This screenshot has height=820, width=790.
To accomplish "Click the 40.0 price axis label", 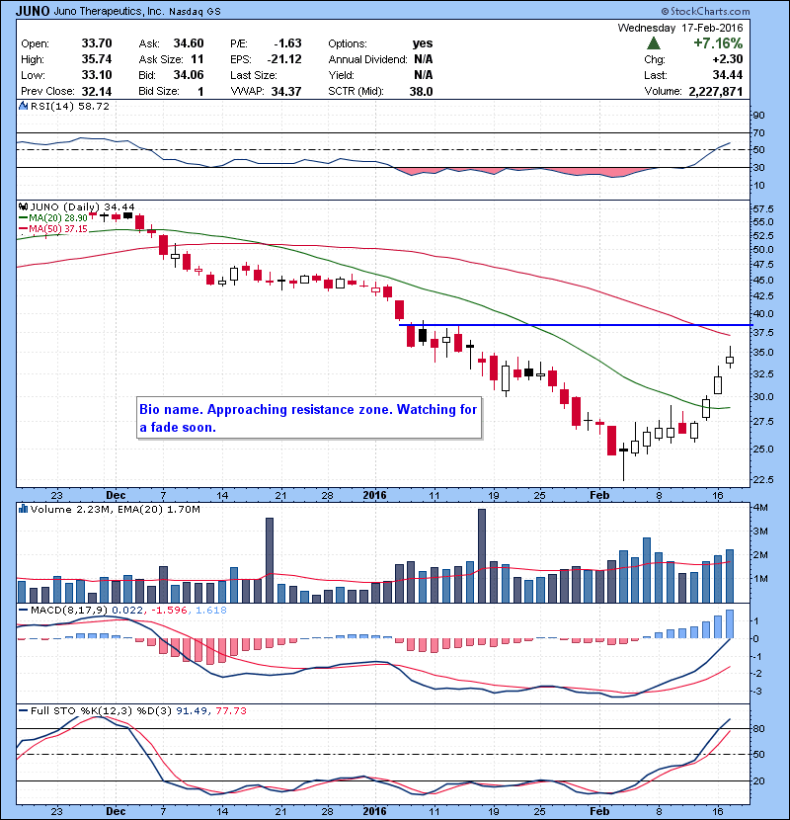I will (763, 314).
